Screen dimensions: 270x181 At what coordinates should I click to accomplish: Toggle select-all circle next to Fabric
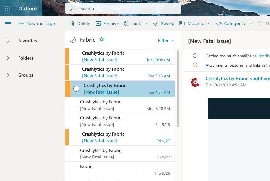tap(73, 40)
